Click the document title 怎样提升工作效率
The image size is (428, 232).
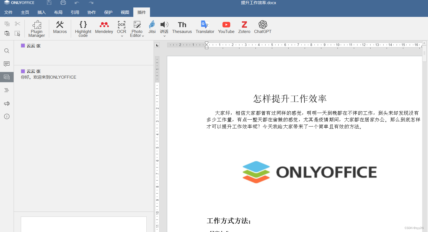[x=290, y=99]
